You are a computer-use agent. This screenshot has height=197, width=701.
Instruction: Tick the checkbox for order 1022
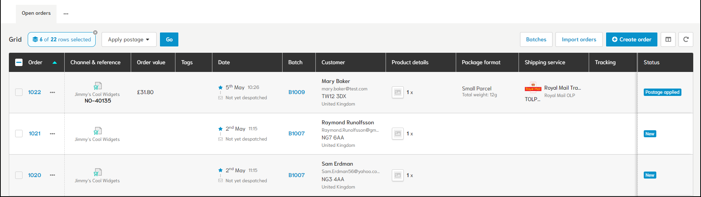(19, 92)
